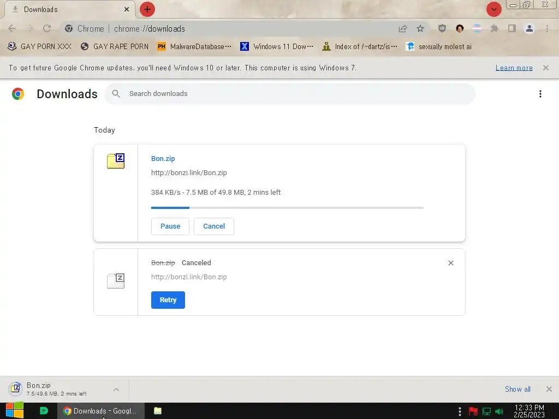Click the round avatar face extension icon

tap(460, 28)
